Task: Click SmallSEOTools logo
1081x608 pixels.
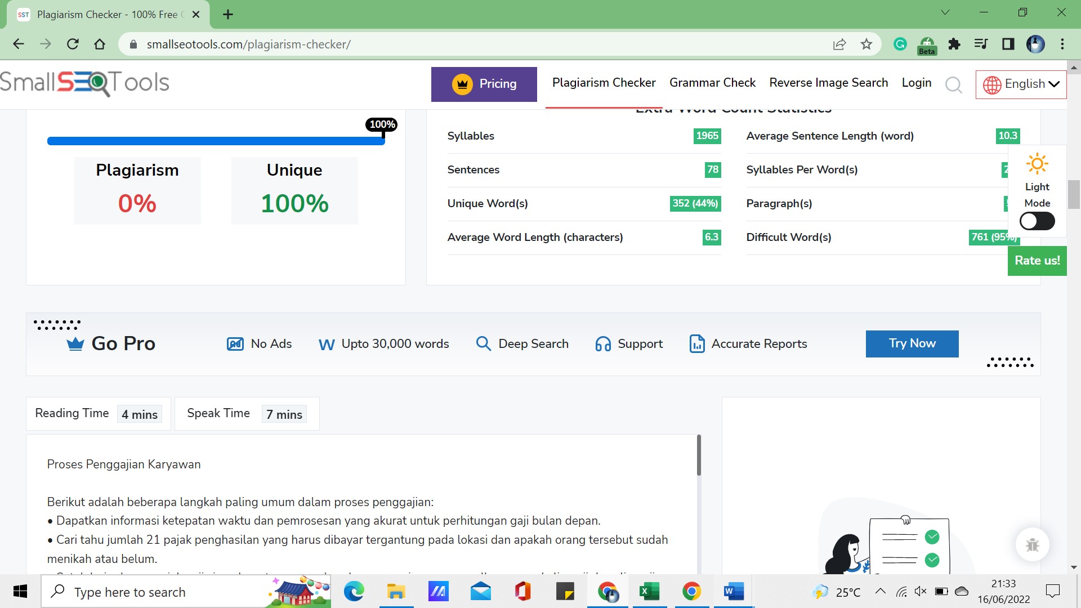Action: [84, 83]
